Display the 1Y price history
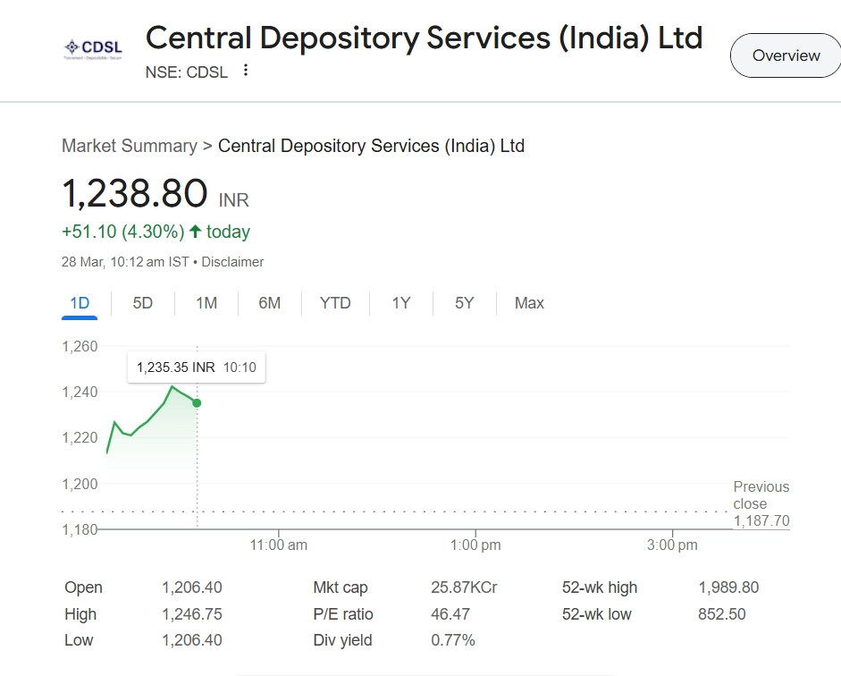This screenshot has height=676, width=841. (401, 303)
